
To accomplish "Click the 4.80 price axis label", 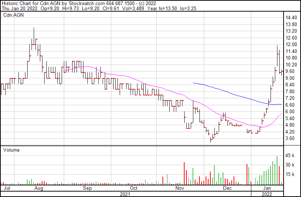I will coord(290,125).
